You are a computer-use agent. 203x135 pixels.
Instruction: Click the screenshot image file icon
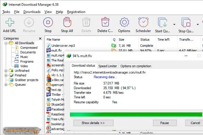[x=49, y=65]
